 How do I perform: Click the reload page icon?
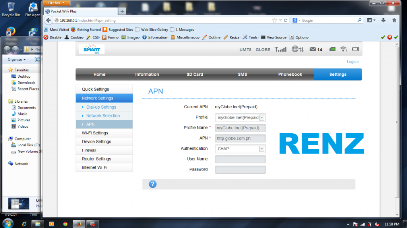285,20
